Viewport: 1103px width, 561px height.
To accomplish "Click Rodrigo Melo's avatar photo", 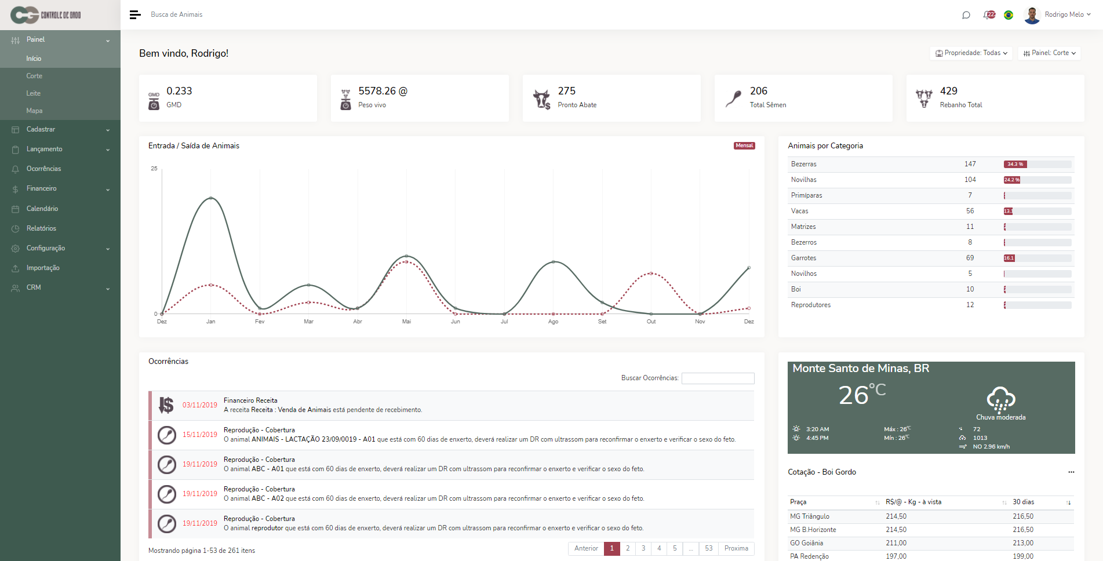I will tap(1032, 15).
